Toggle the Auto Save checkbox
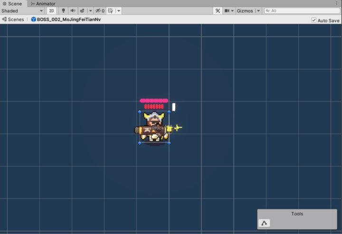Image resolution: width=342 pixels, height=234 pixels. [313, 20]
